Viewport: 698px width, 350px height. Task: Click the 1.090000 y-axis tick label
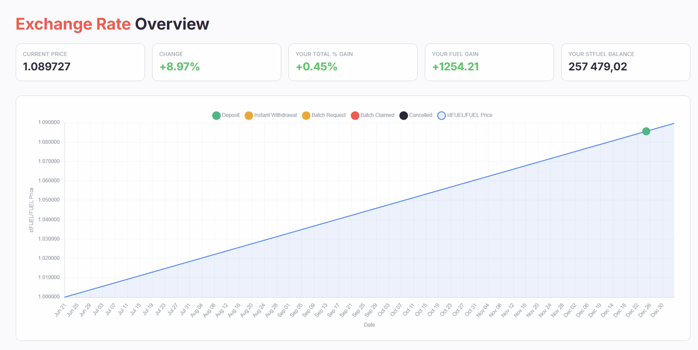(48, 123)
